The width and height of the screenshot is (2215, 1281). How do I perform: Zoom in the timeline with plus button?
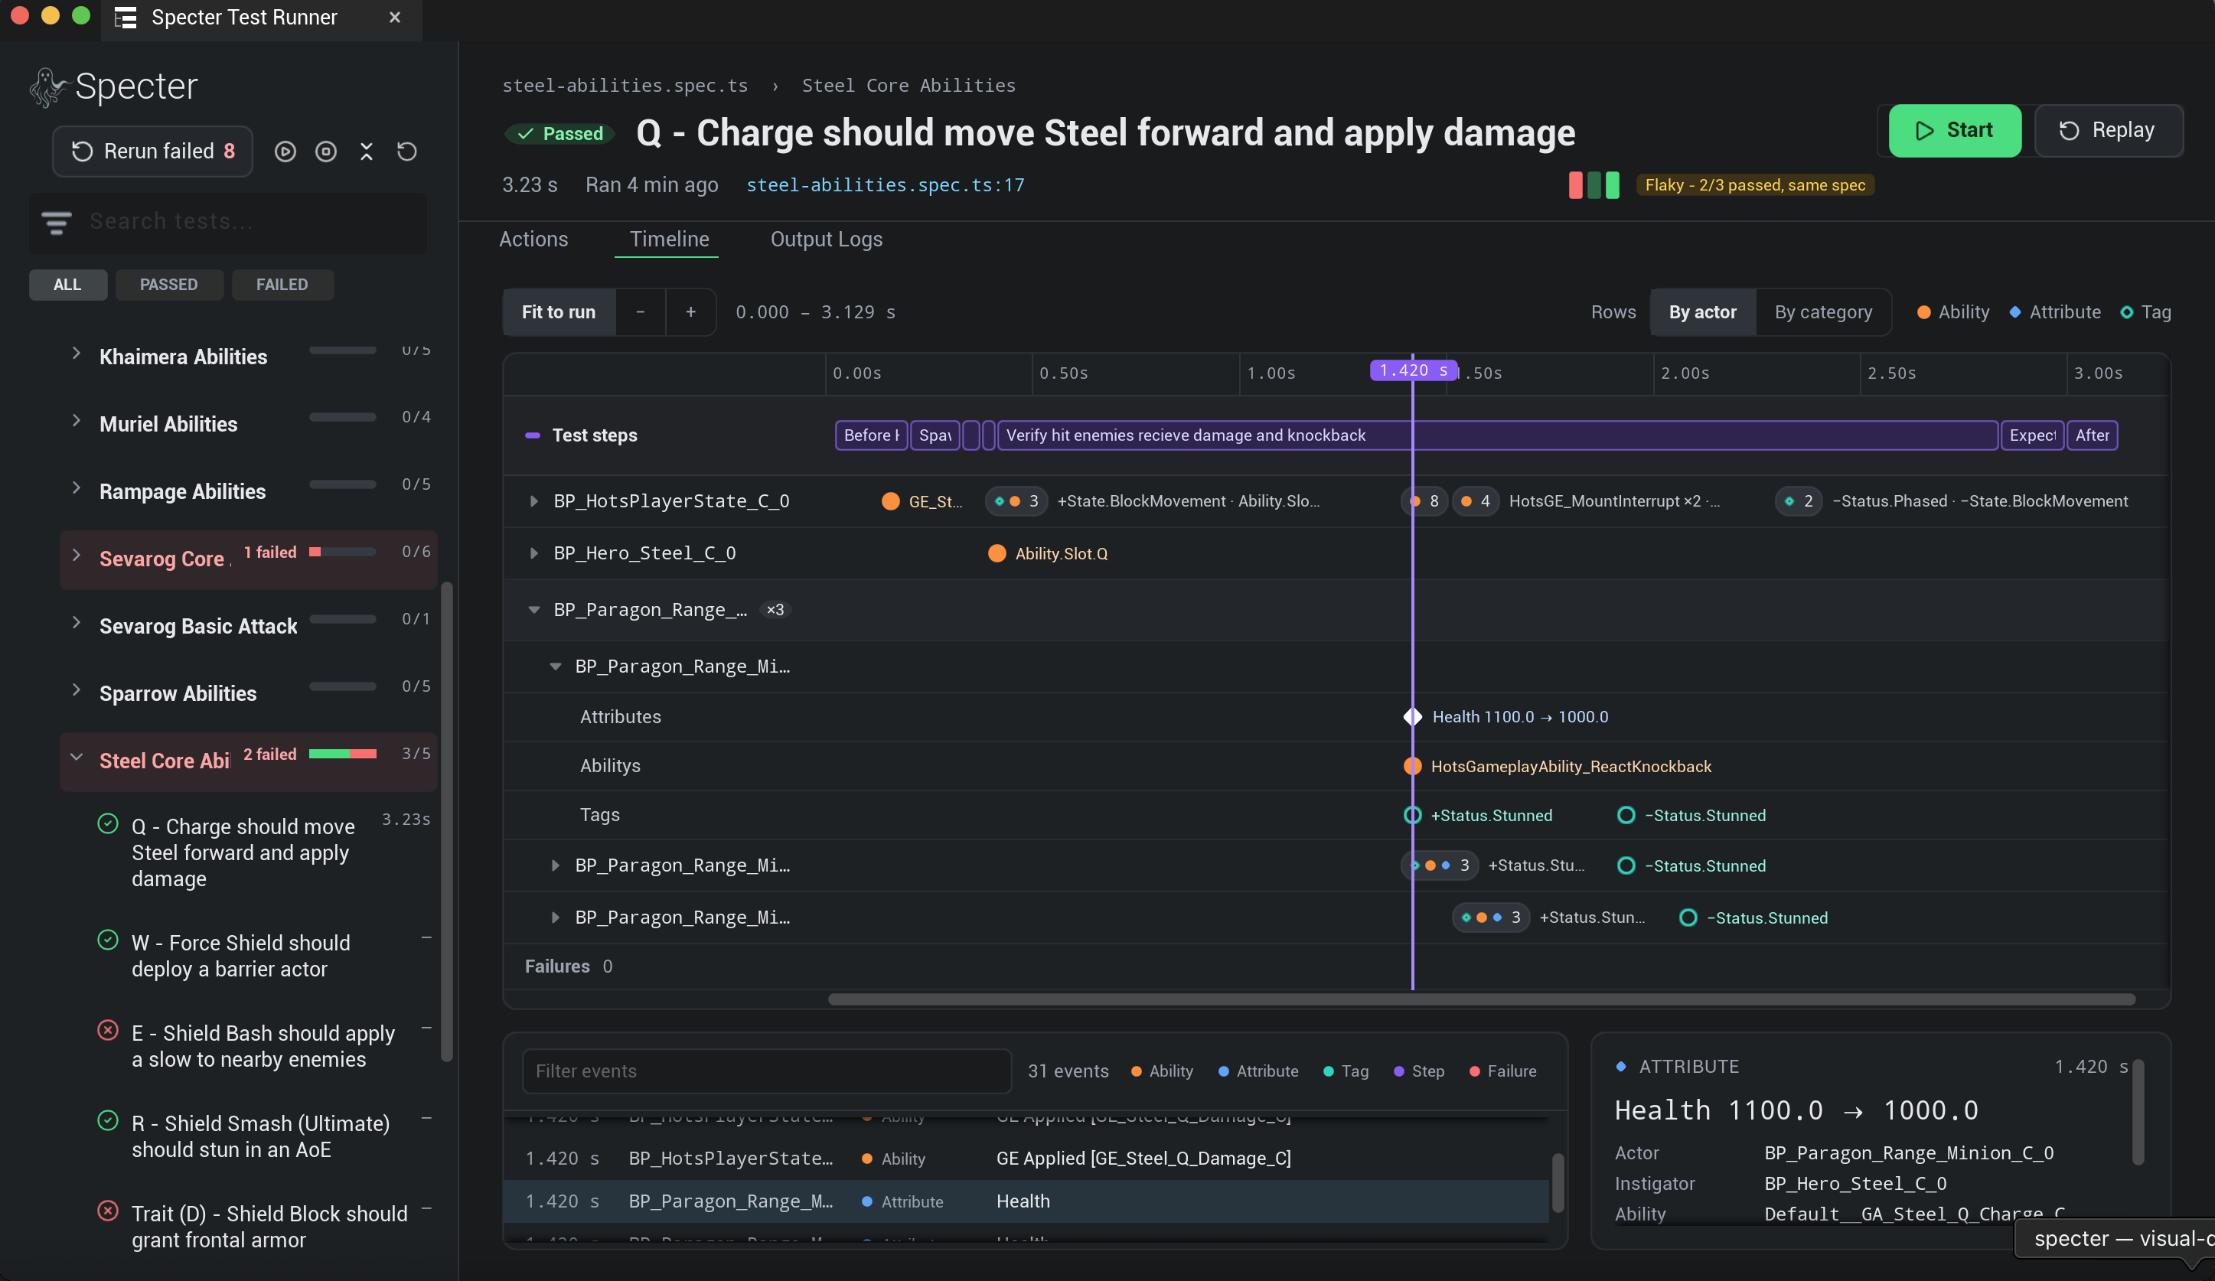coord(691,312)
